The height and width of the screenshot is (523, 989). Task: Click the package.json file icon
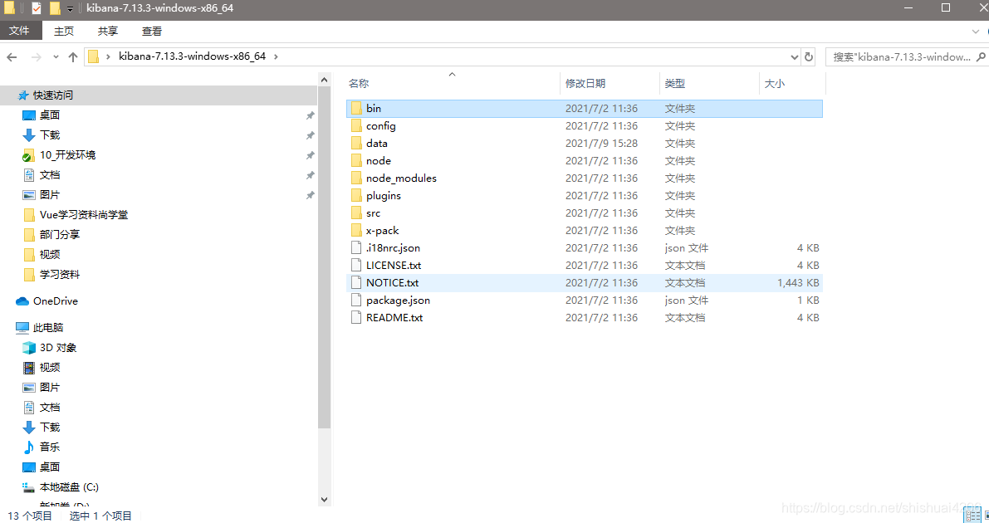tap(356, 301)
